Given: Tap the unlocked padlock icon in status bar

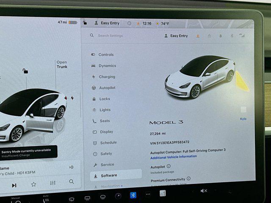Looking at the screenshot, I should (85, 22).
